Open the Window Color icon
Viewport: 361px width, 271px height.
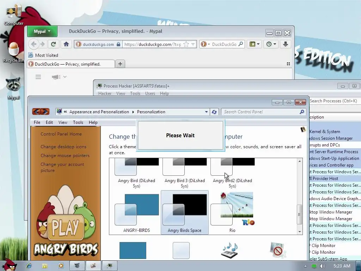click(181, 251)
